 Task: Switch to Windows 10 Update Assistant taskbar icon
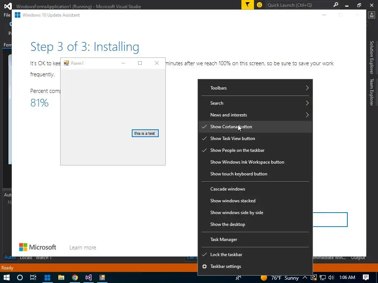pyautogui.click(x=47, y=277)
